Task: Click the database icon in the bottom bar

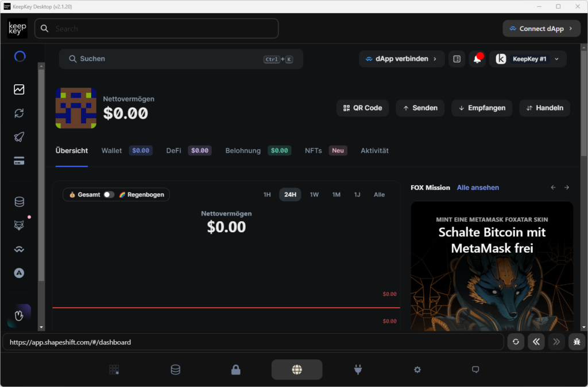Action: (175, 370)
